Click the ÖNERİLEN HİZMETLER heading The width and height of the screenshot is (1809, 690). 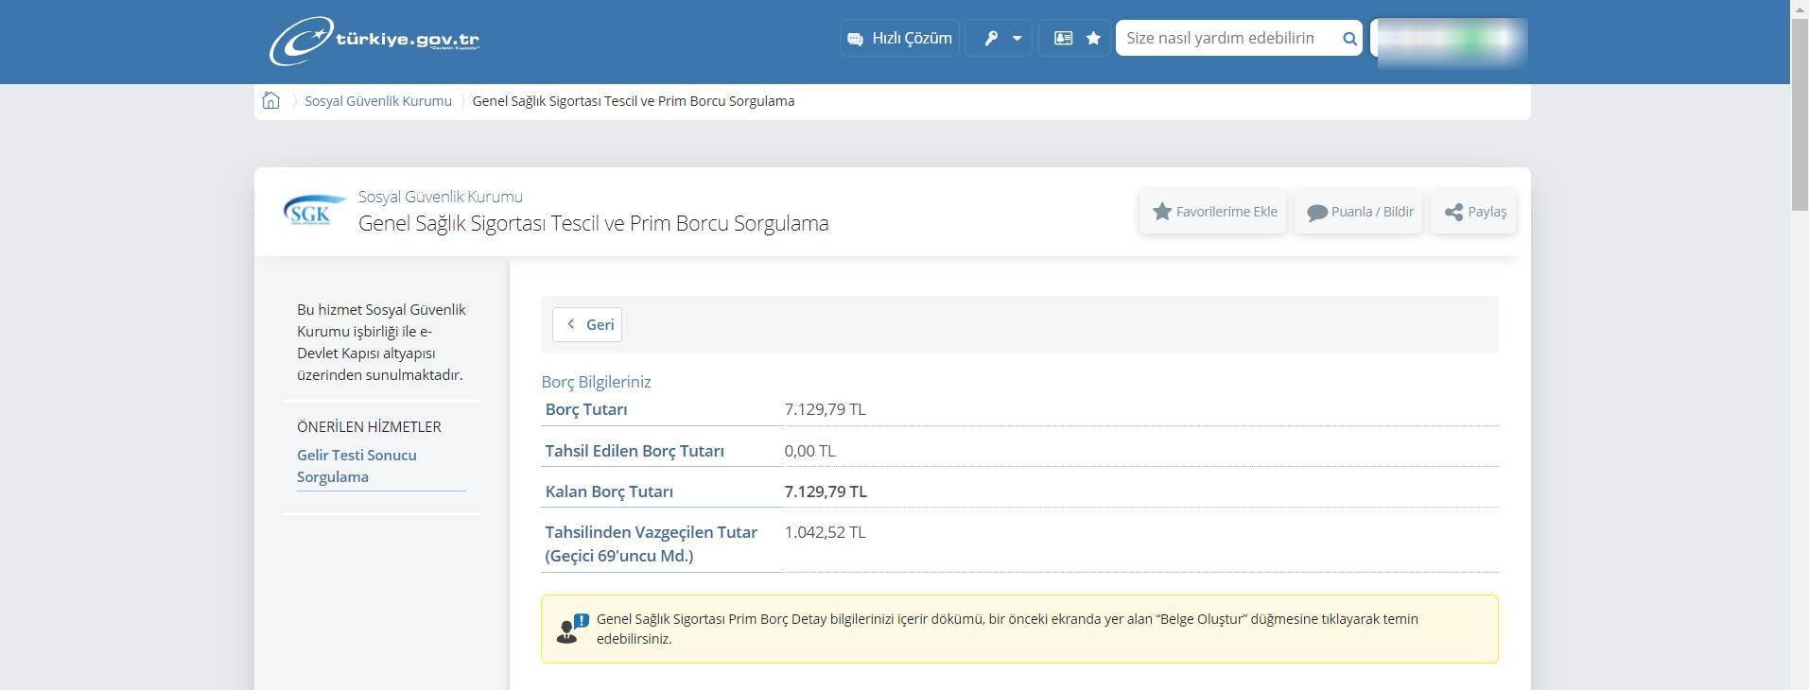(369, 426)
